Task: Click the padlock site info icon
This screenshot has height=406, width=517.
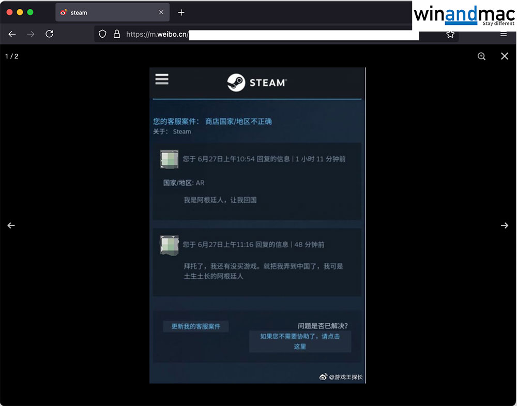Action: [x=116, y=34]
